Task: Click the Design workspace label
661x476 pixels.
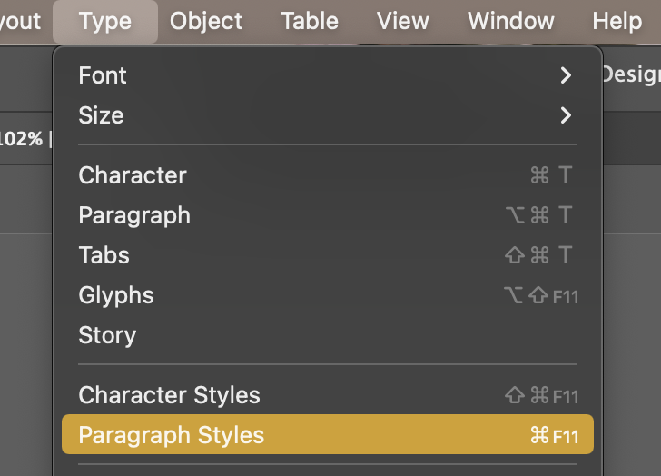Action: click(630, 74)
